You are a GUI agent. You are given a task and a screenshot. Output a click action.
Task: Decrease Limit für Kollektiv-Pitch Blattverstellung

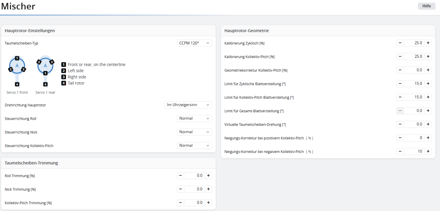click(x=400, y=97)
